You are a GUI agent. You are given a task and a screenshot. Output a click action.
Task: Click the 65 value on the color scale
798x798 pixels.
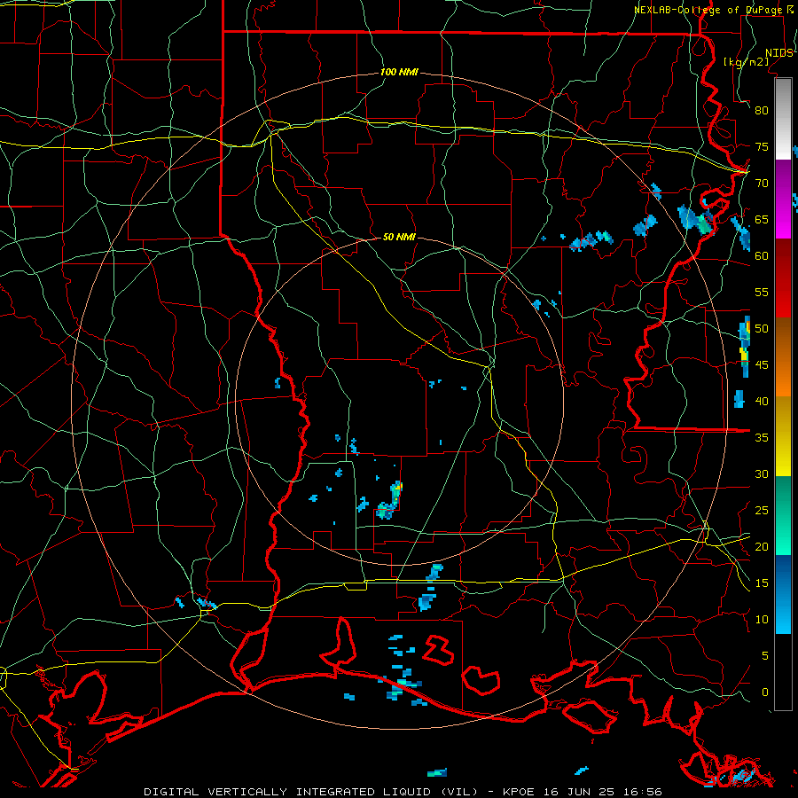pos(762,220)
